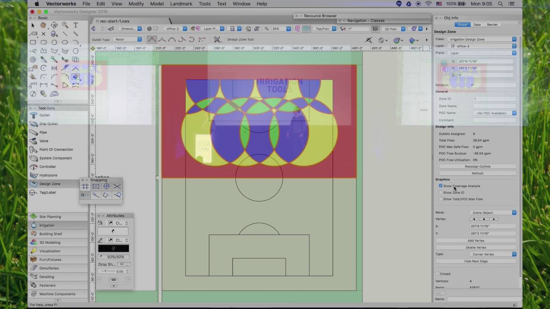Select the Protractor tool
The image size is (550, 309).
[x=54, y=94]
